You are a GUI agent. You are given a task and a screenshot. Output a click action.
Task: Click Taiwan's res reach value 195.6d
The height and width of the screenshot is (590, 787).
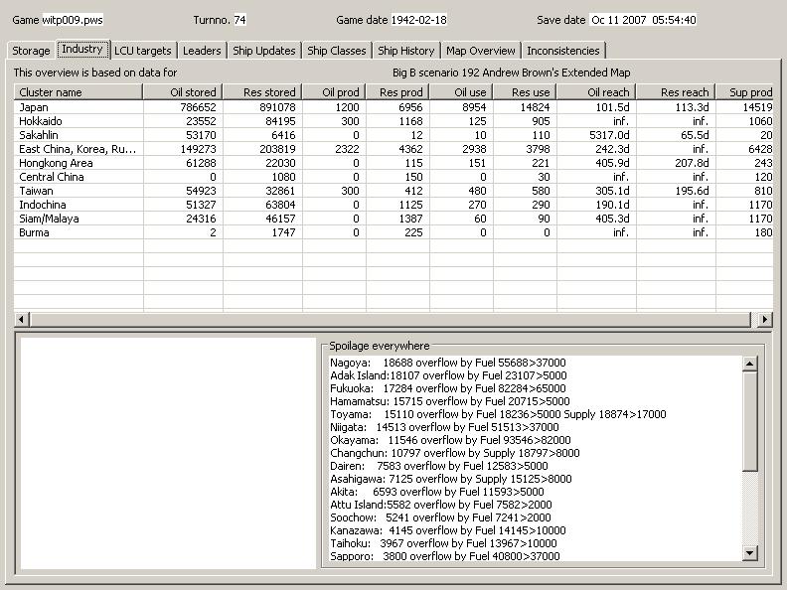[691, 191]
